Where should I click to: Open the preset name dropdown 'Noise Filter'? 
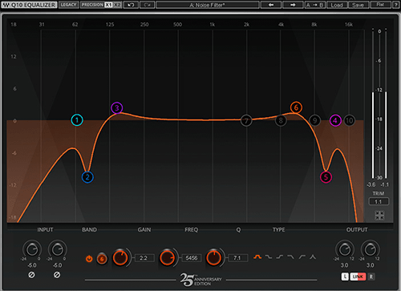pos(208,5)
